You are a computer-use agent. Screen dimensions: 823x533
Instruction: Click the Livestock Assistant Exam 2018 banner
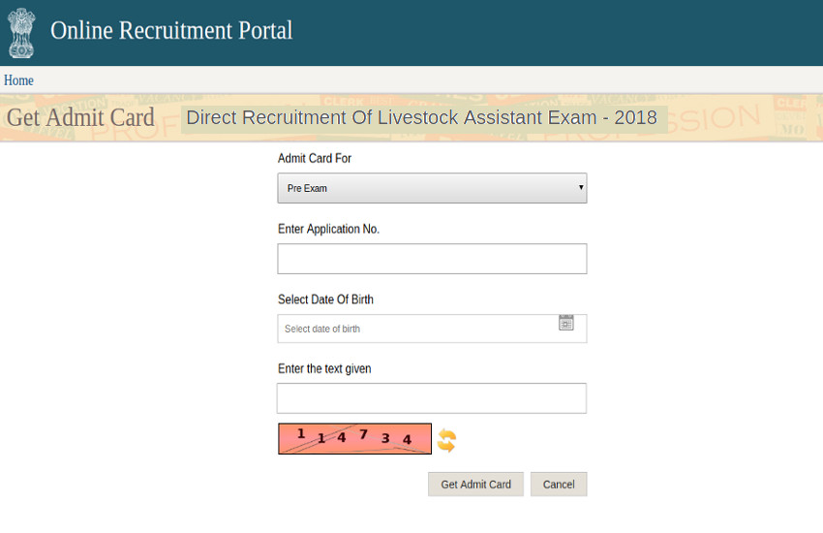[421, 118]
